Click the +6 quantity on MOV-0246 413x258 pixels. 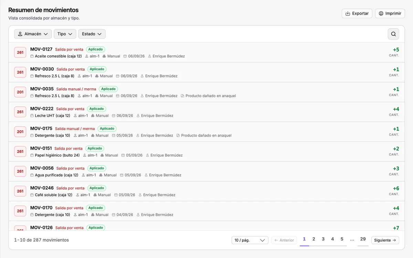coord(396,189)
